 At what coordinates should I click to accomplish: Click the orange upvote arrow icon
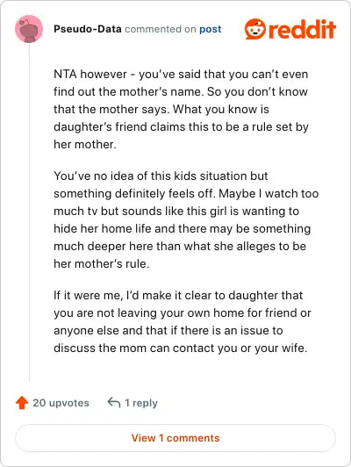(22, 403)
